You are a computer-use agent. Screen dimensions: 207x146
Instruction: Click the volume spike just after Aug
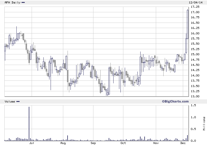point(68,138)
